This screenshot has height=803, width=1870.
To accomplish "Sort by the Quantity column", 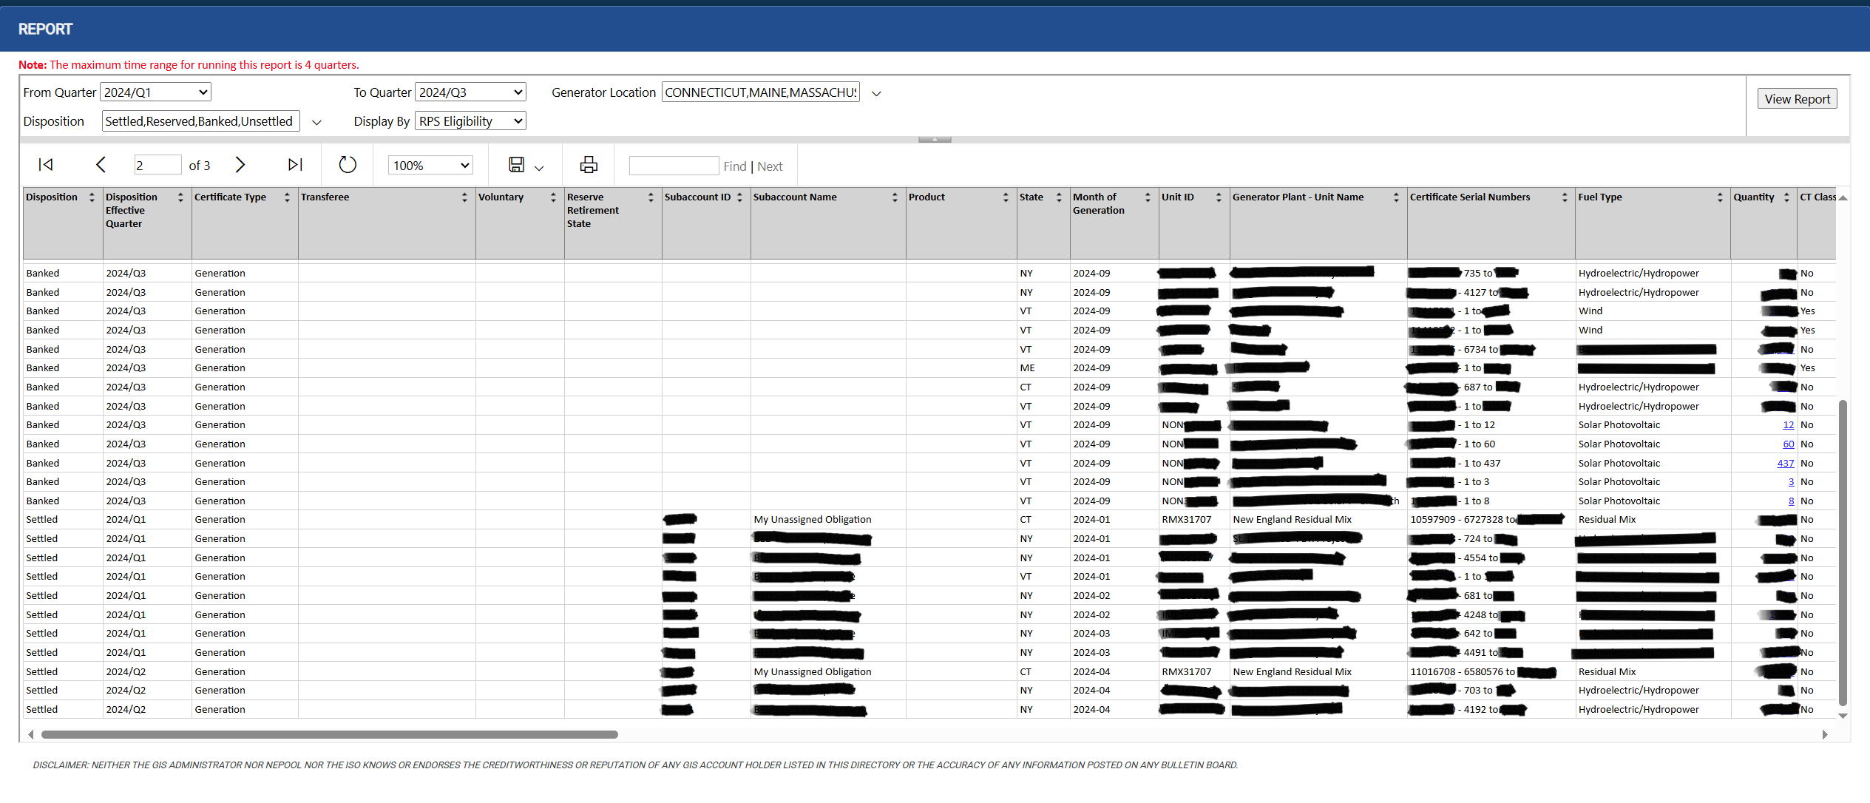I will pyautogui.click(x=1786, y=197).
